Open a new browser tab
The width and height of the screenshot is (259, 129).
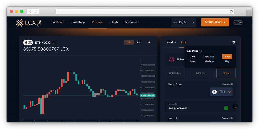click(x=249, y=13)
